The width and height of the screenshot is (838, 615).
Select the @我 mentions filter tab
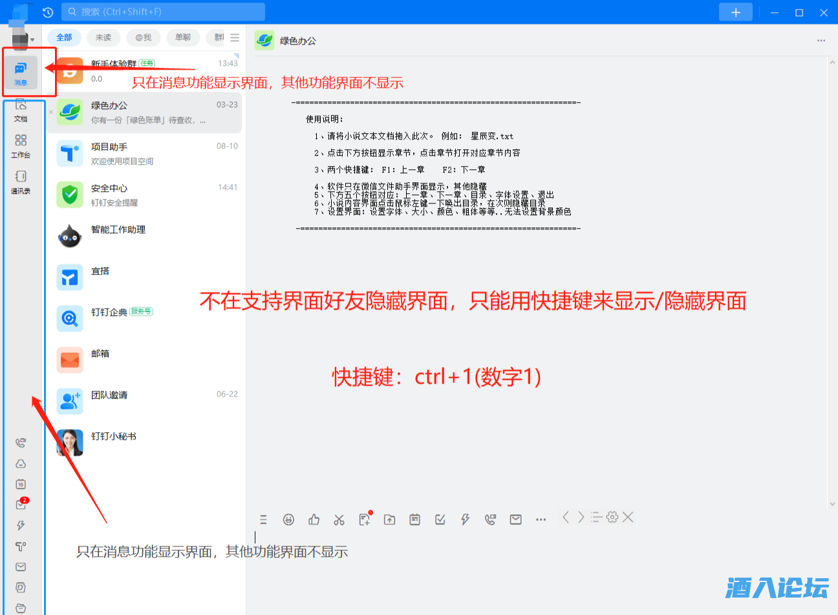pyautogui.click(x=144, y=37)
